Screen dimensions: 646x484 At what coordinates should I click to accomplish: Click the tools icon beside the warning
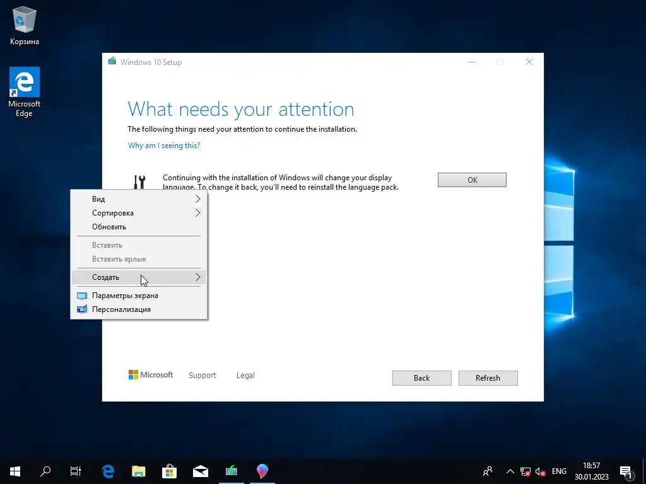click(x=139, y=182)
